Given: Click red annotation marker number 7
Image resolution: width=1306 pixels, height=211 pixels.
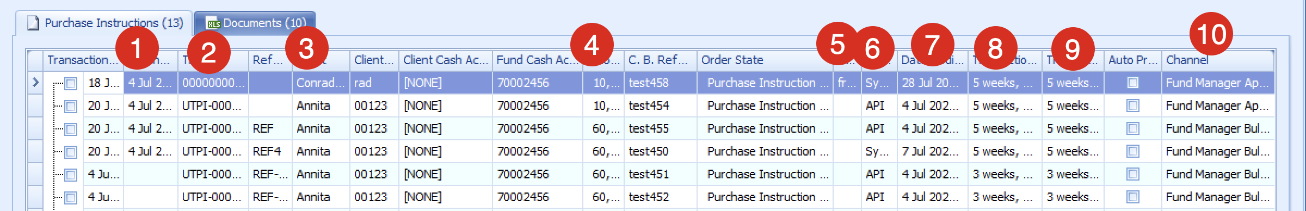Looking at the screenshot, I should pos(933,45).
